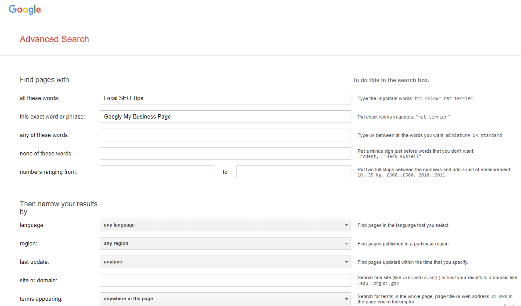521x306 pixels.
Task: Click the 'any of these words:' label
Action: tap(44, 135)
